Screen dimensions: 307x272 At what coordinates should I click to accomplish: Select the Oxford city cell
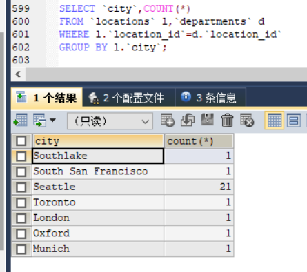click(x=98, y=233)
